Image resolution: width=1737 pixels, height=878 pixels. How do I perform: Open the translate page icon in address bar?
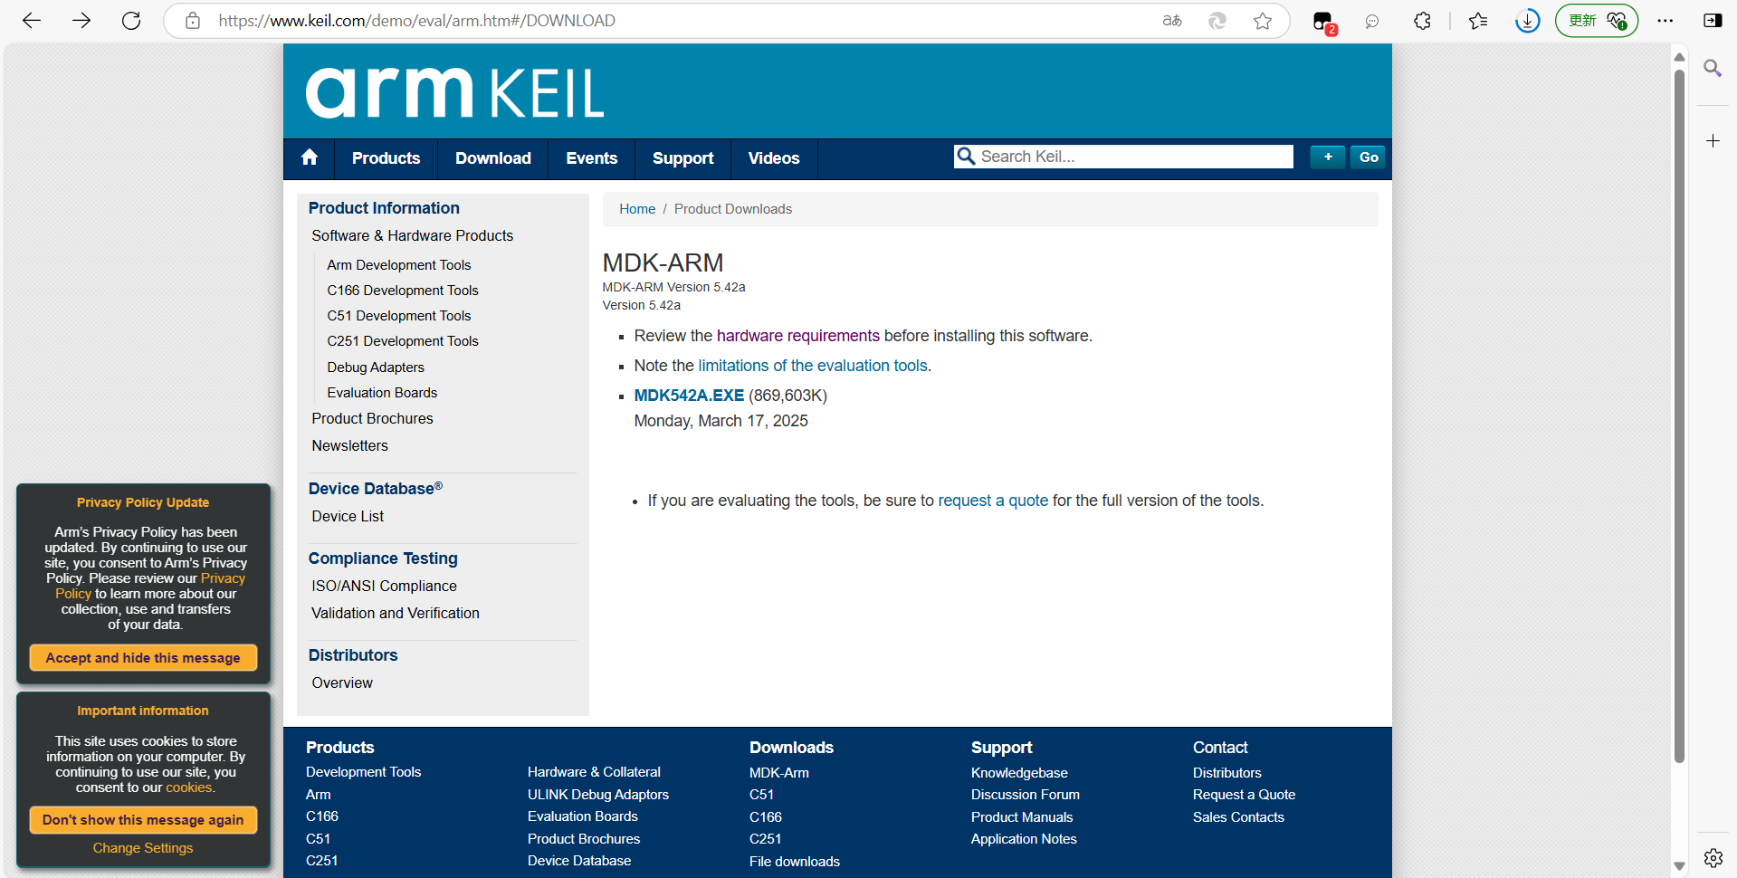click(1172, 21)
